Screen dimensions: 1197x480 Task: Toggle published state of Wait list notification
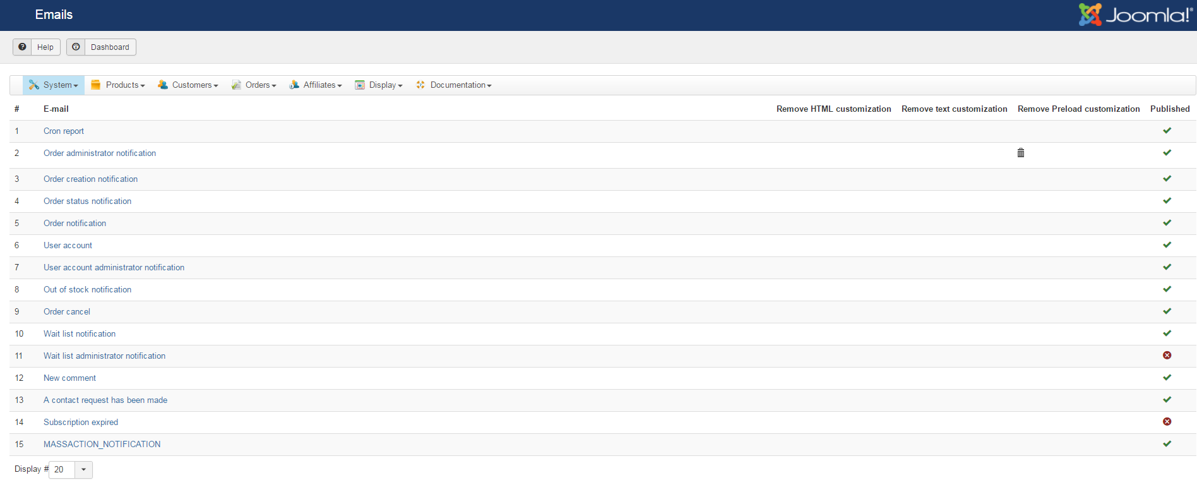tap(1167, 333)
